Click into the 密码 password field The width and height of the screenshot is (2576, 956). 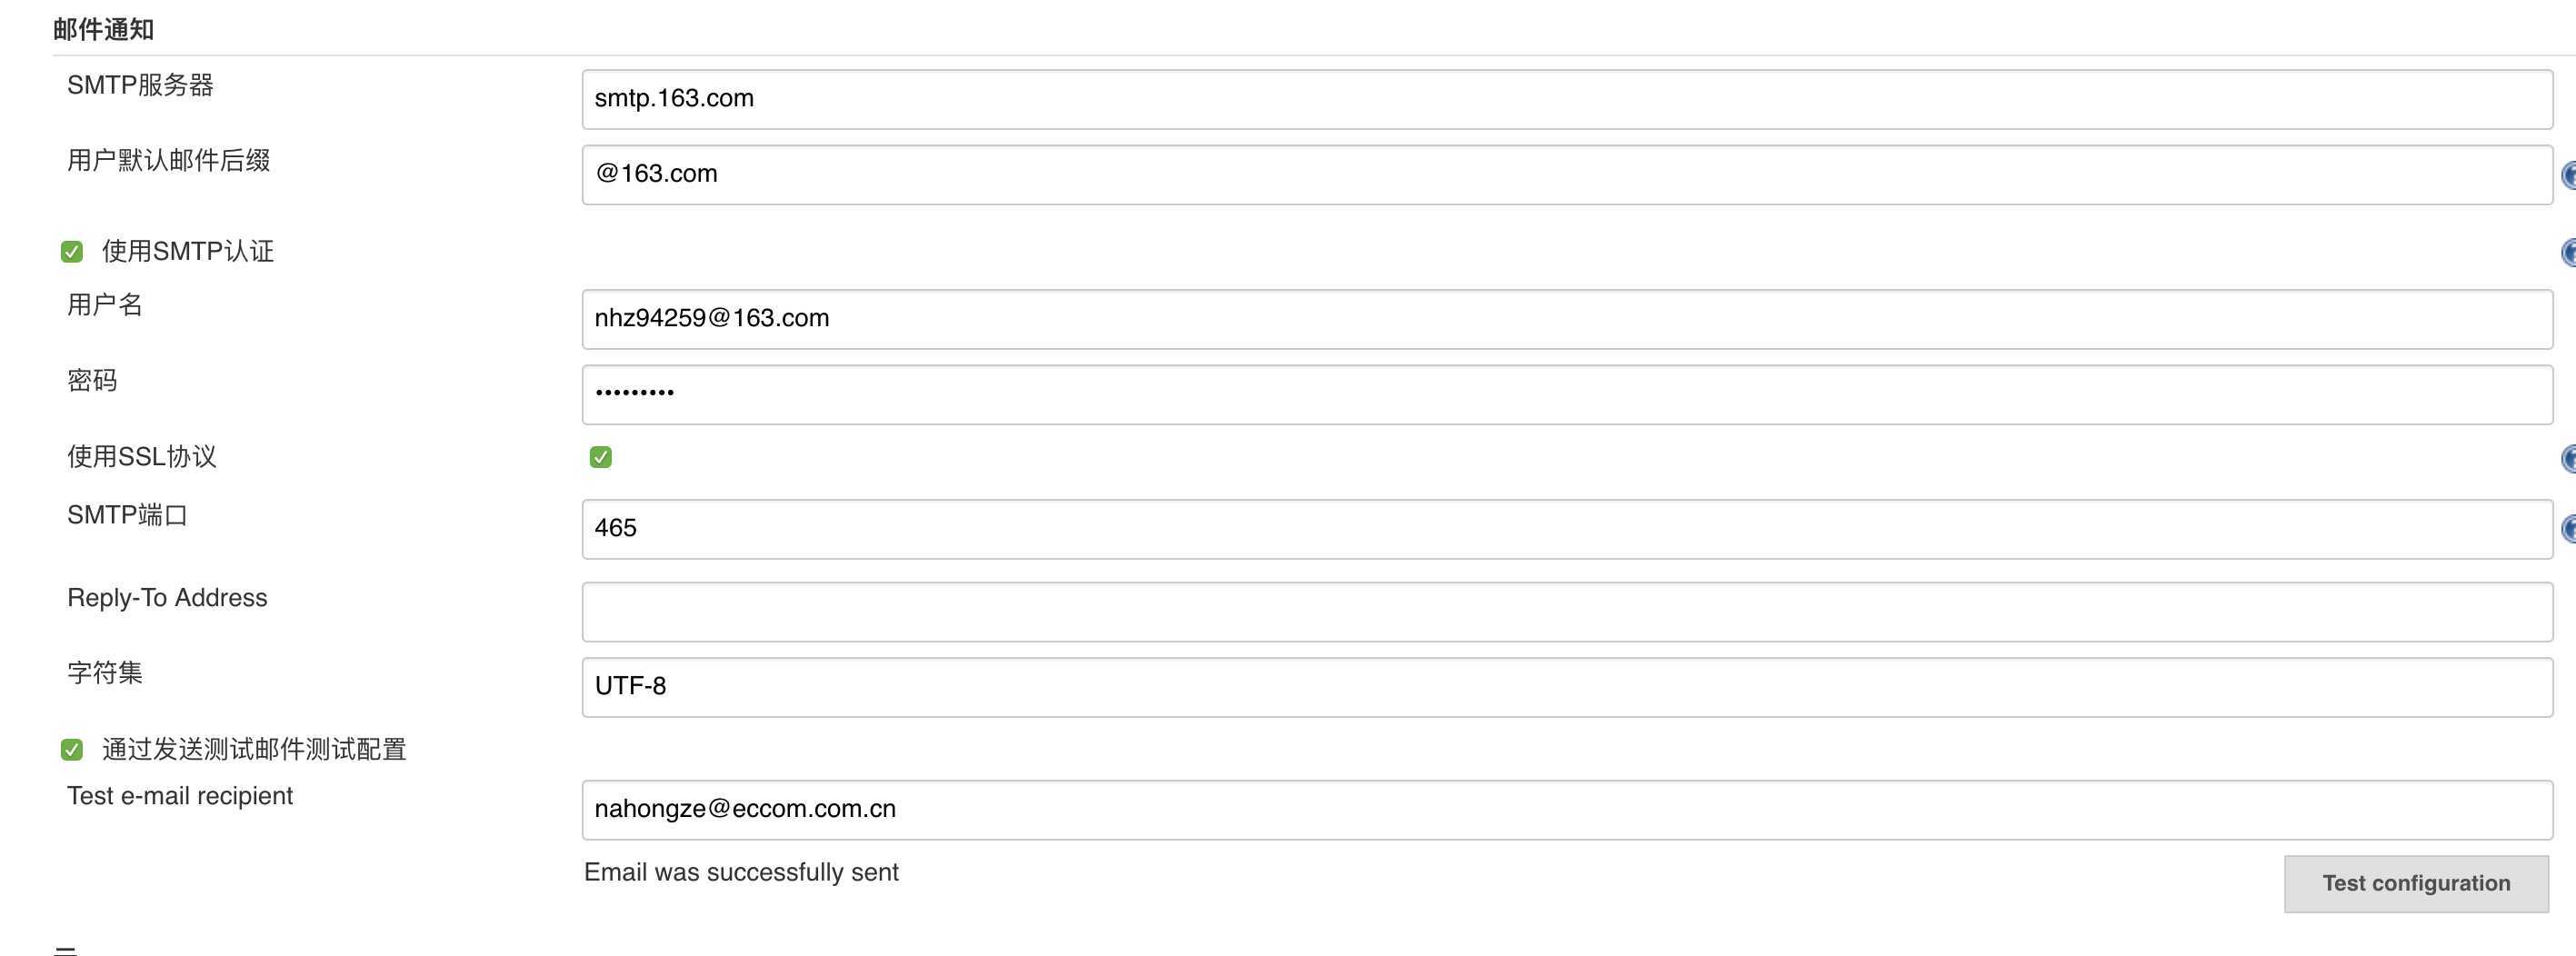pyautogui.click(x=1567, y=395)
